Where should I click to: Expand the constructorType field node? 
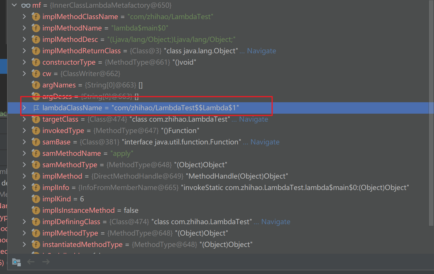24,62
